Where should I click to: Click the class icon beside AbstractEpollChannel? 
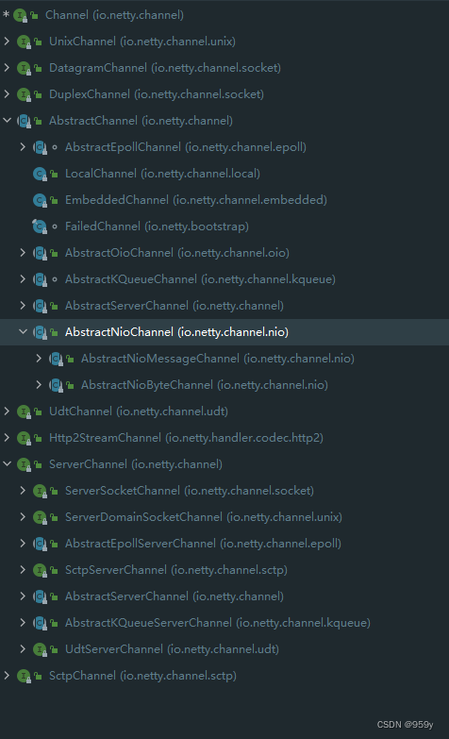coord(40,147)
